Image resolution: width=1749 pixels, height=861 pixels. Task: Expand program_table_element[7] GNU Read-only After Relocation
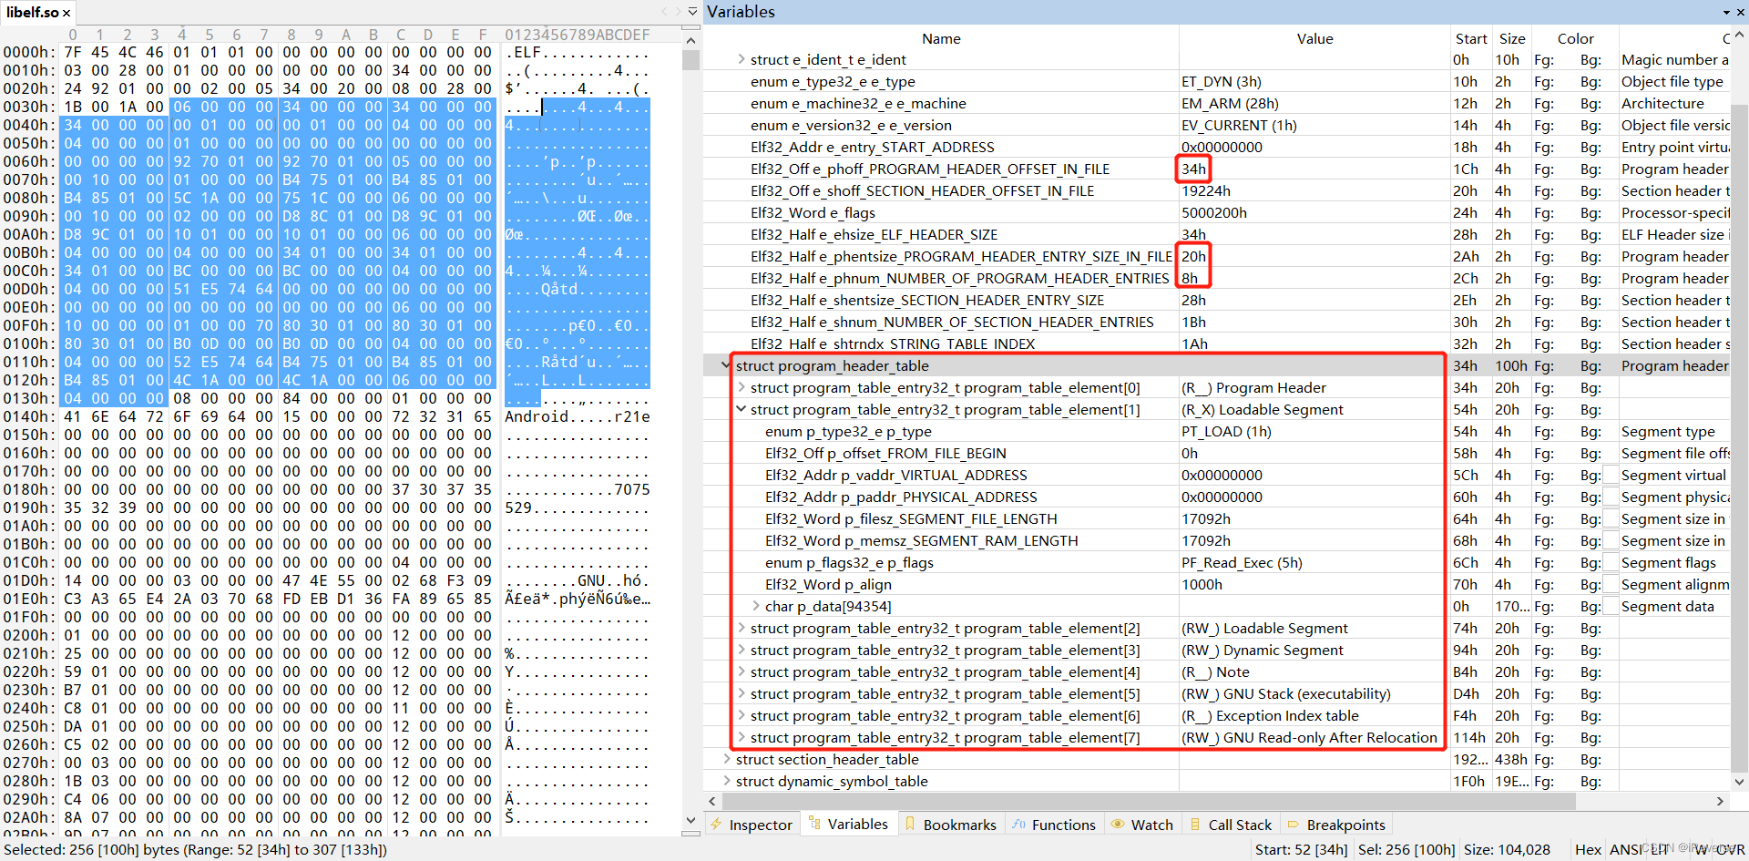pyautogui.click(x=742, y=737)
